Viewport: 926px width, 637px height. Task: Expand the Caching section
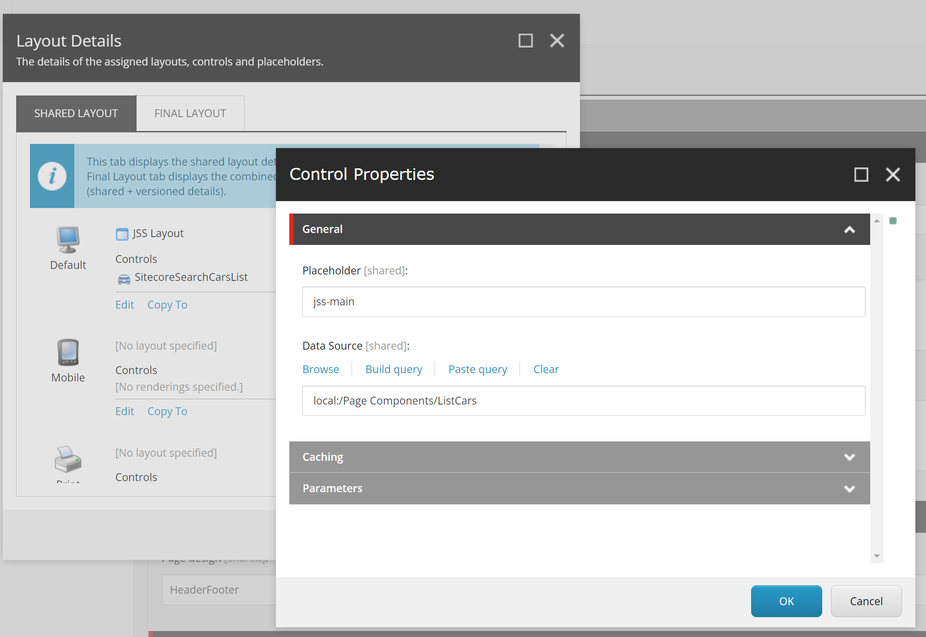click(x=849, y=457)
